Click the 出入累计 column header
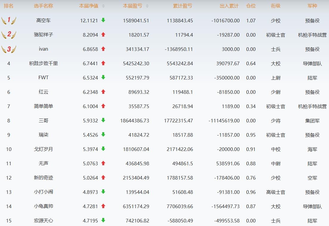Image resolution: width=329 pixels, height=226 pixels. [229, 6]
